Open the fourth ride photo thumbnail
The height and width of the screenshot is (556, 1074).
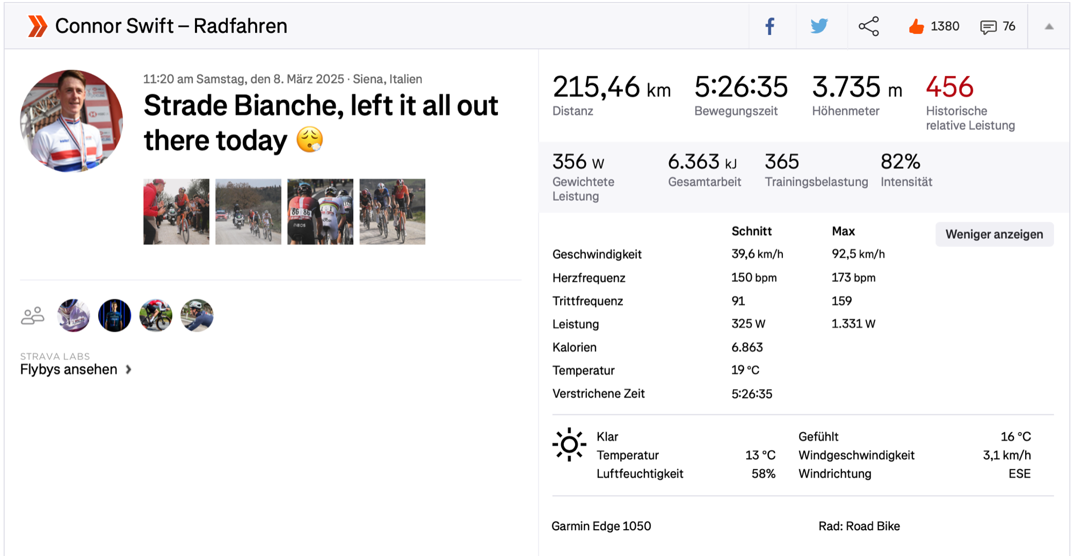392,211
